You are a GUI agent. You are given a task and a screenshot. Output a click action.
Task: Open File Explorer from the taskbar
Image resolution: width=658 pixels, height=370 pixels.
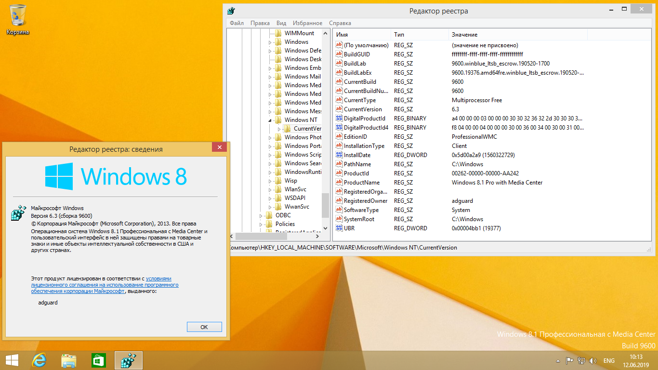(x=69, y=360)
